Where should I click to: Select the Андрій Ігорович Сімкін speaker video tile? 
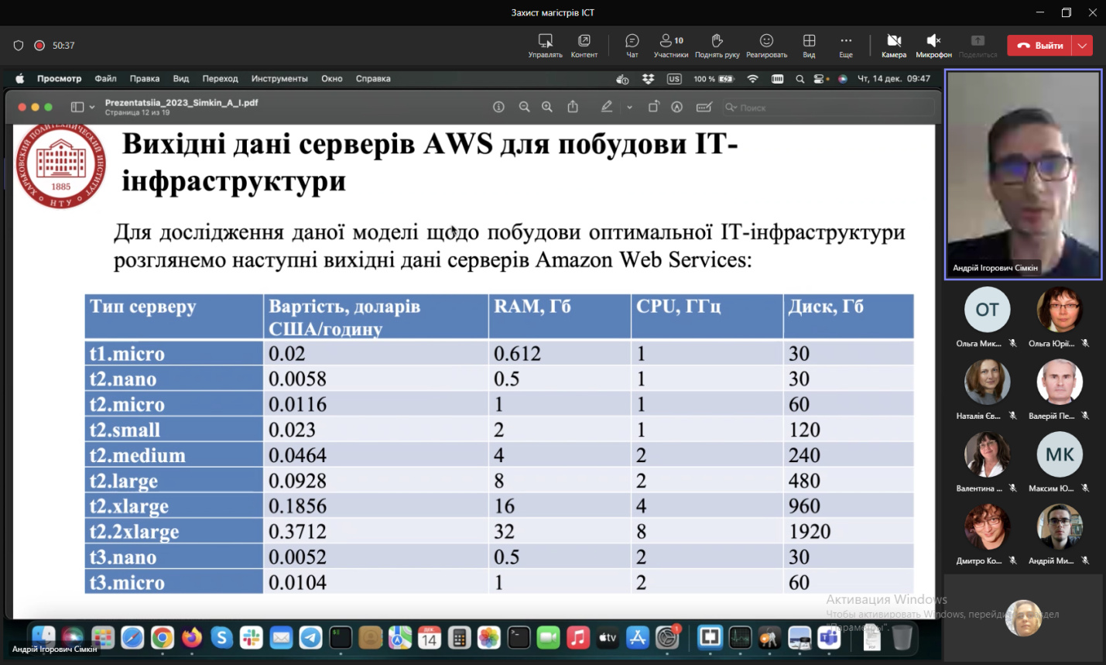coord(1023,175)
